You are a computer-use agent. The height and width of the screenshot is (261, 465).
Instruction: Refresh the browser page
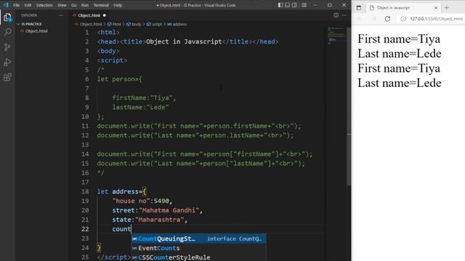click(x=387, y=19)
